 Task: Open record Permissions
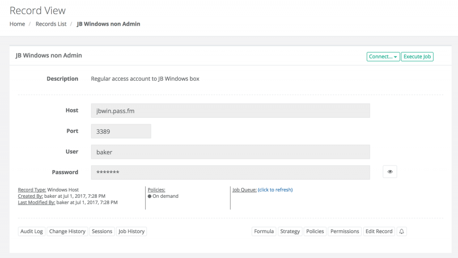344,231
